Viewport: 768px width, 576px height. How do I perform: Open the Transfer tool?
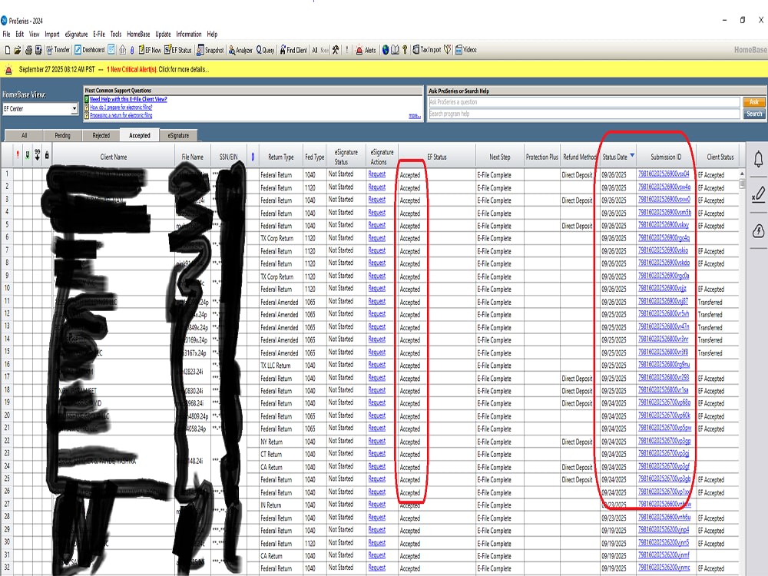[58, 50]
